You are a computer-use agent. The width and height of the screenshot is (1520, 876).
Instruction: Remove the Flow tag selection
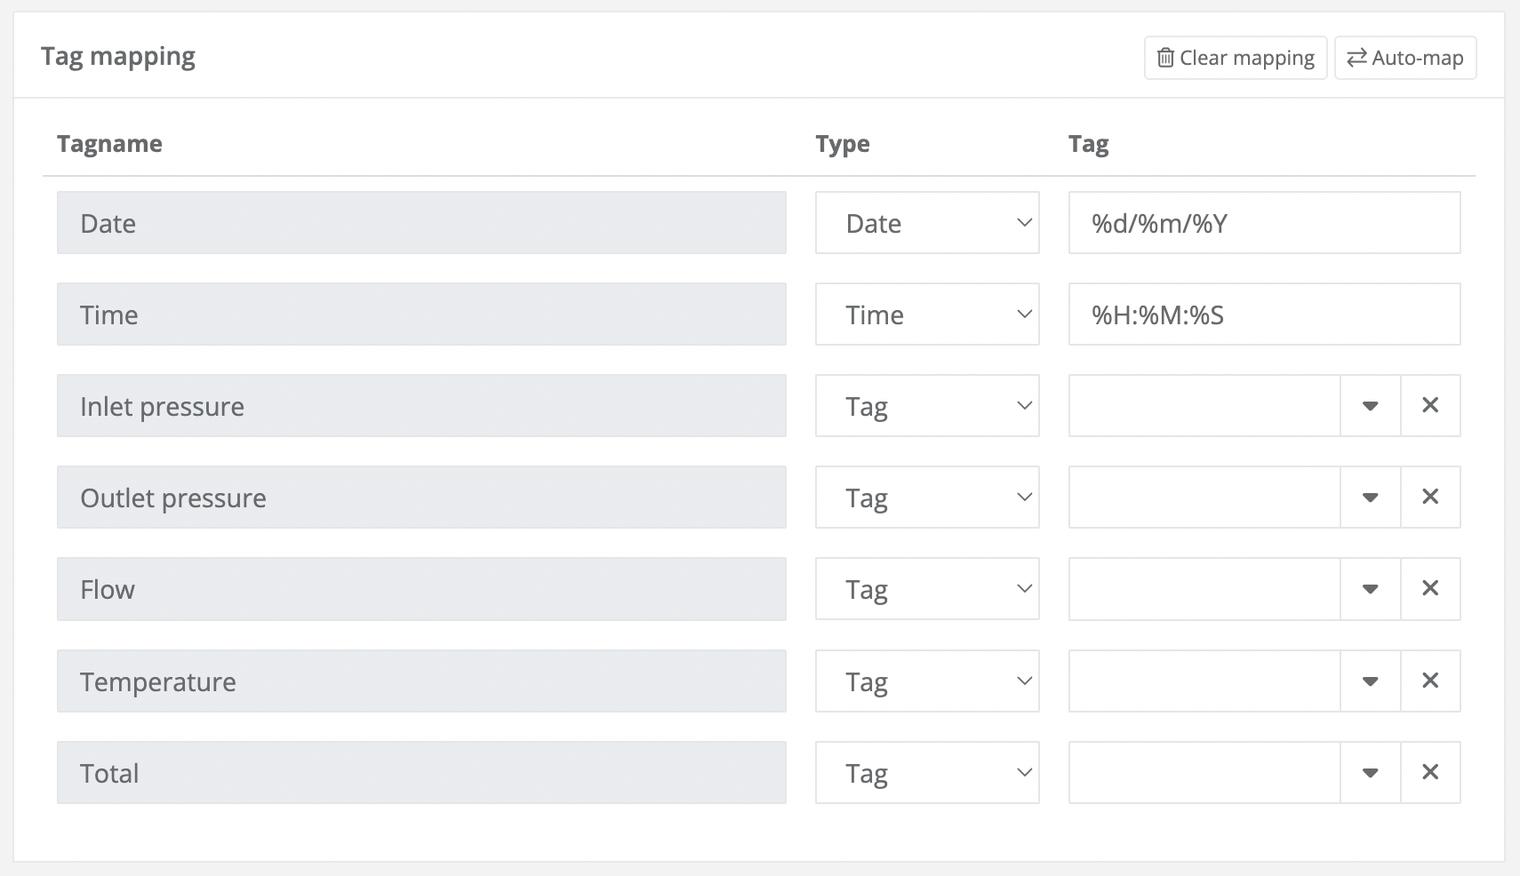point(1430,588)
